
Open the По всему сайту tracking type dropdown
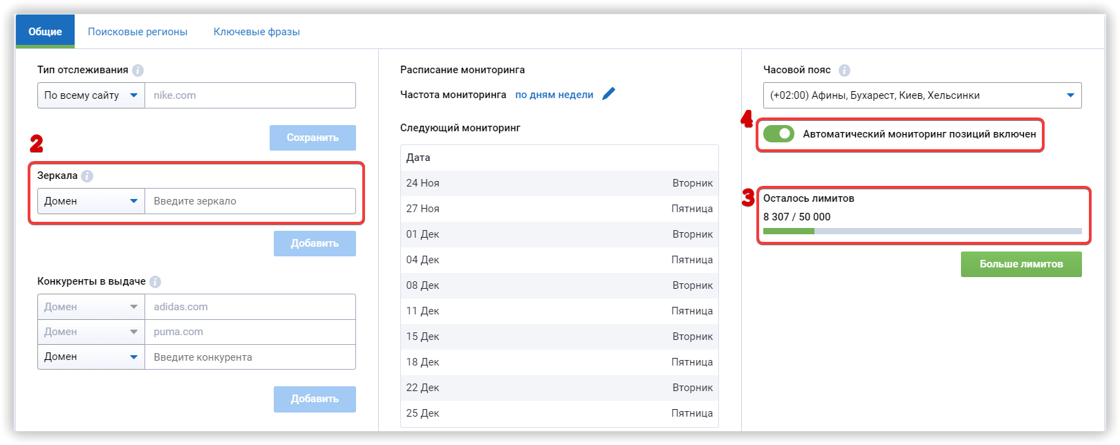pyautogui.click(x=91, y=95)
